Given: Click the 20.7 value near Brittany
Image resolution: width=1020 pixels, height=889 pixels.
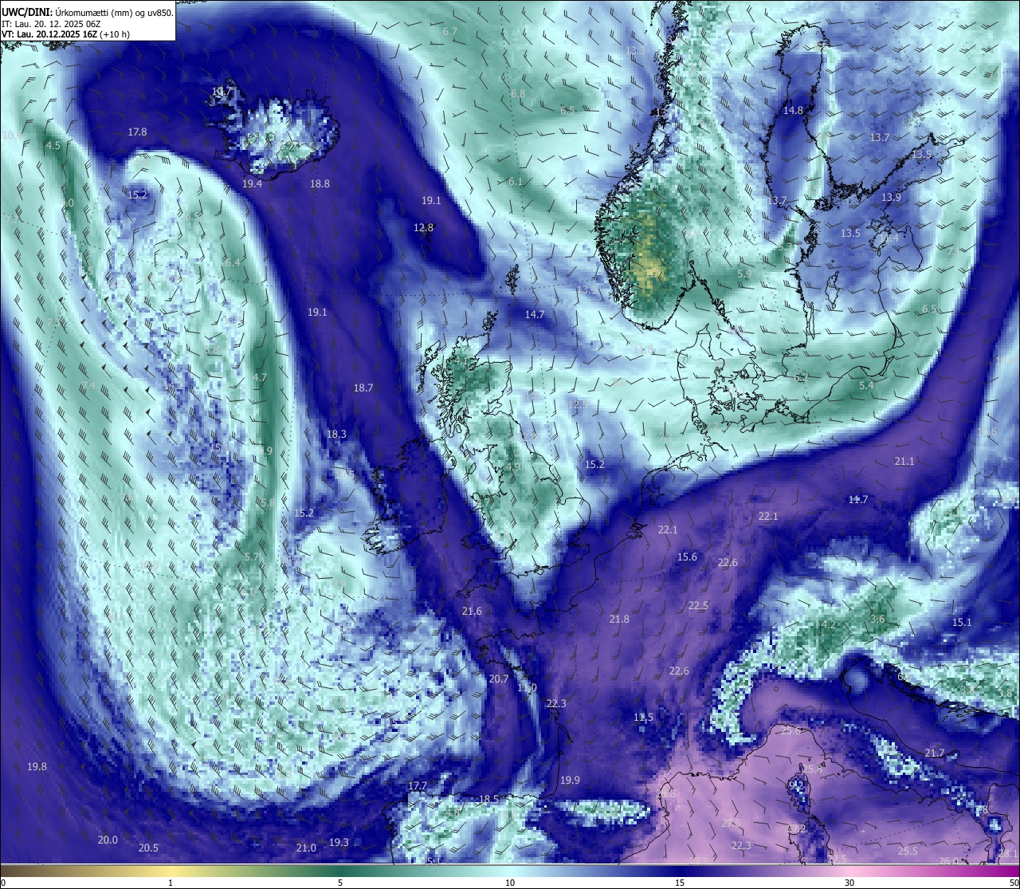Looking at the screenshot, I should 498,679.
